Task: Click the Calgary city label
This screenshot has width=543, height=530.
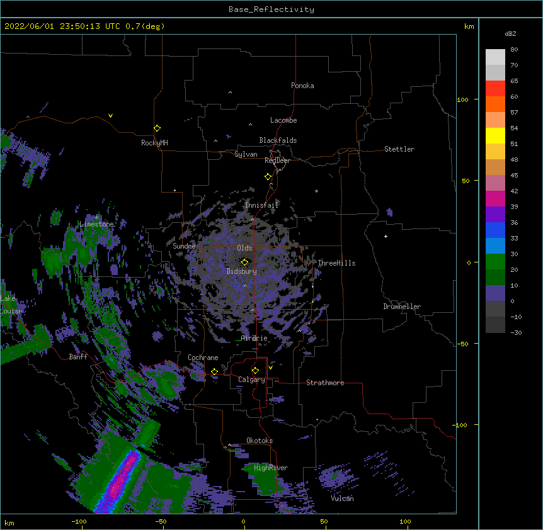Action: (251, 380)
